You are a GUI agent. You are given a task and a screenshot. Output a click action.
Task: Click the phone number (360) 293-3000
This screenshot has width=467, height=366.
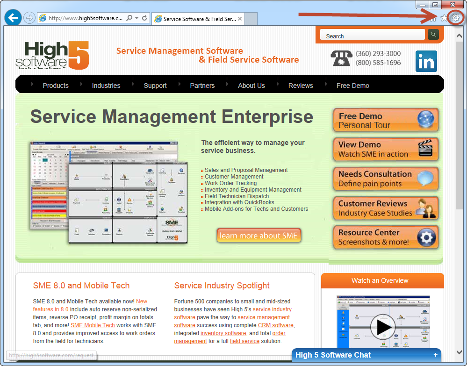pyautogui.click(x=378, y=54)
